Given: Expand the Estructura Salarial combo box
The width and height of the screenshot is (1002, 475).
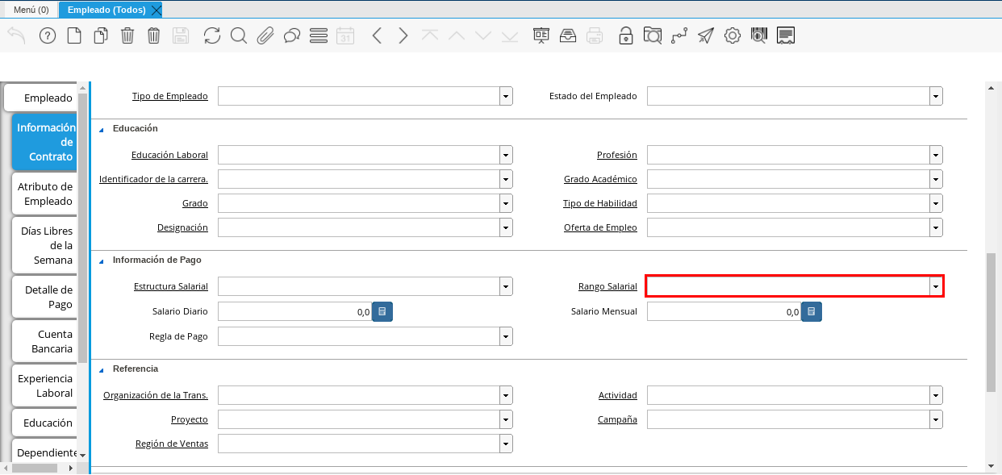Looking at the screenshot, I should tap(506, 286).
